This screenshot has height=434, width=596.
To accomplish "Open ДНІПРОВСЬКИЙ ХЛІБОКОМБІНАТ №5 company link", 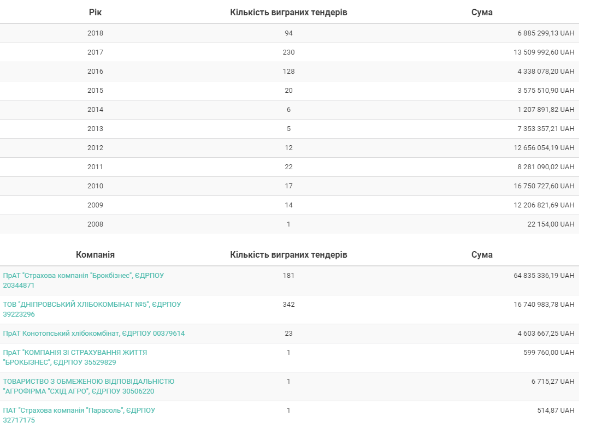I will pyautogui.click(x=92, y=305).
